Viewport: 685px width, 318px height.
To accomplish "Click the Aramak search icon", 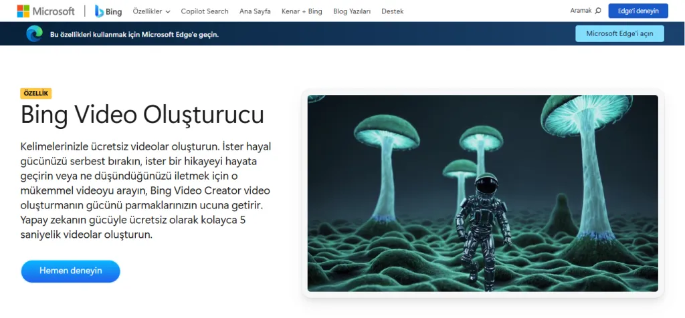I will point(598,11).
